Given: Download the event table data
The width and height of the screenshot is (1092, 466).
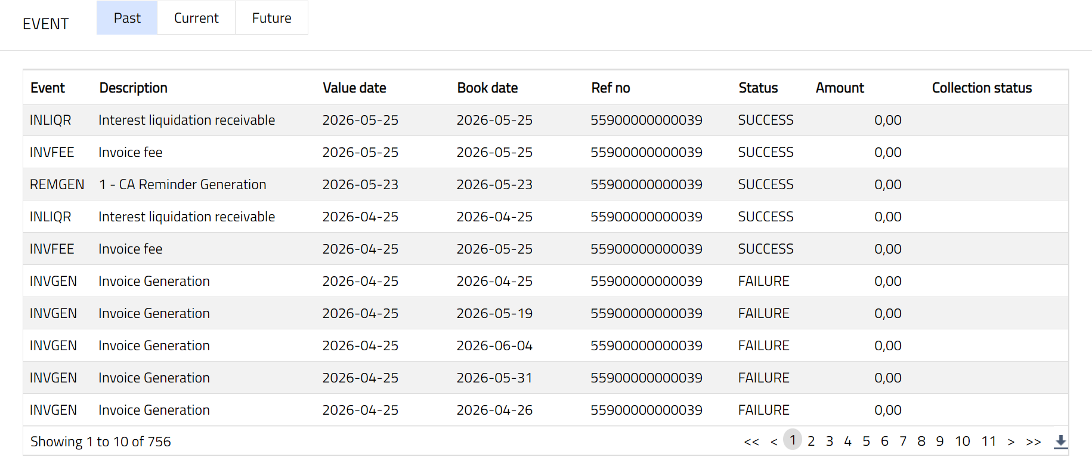Looking at the screenshot, I should (x=1060, y=442).
